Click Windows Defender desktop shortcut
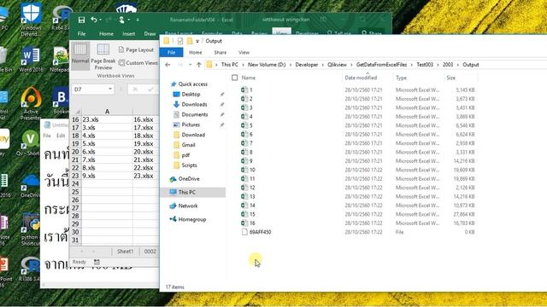 pos(31,19)
